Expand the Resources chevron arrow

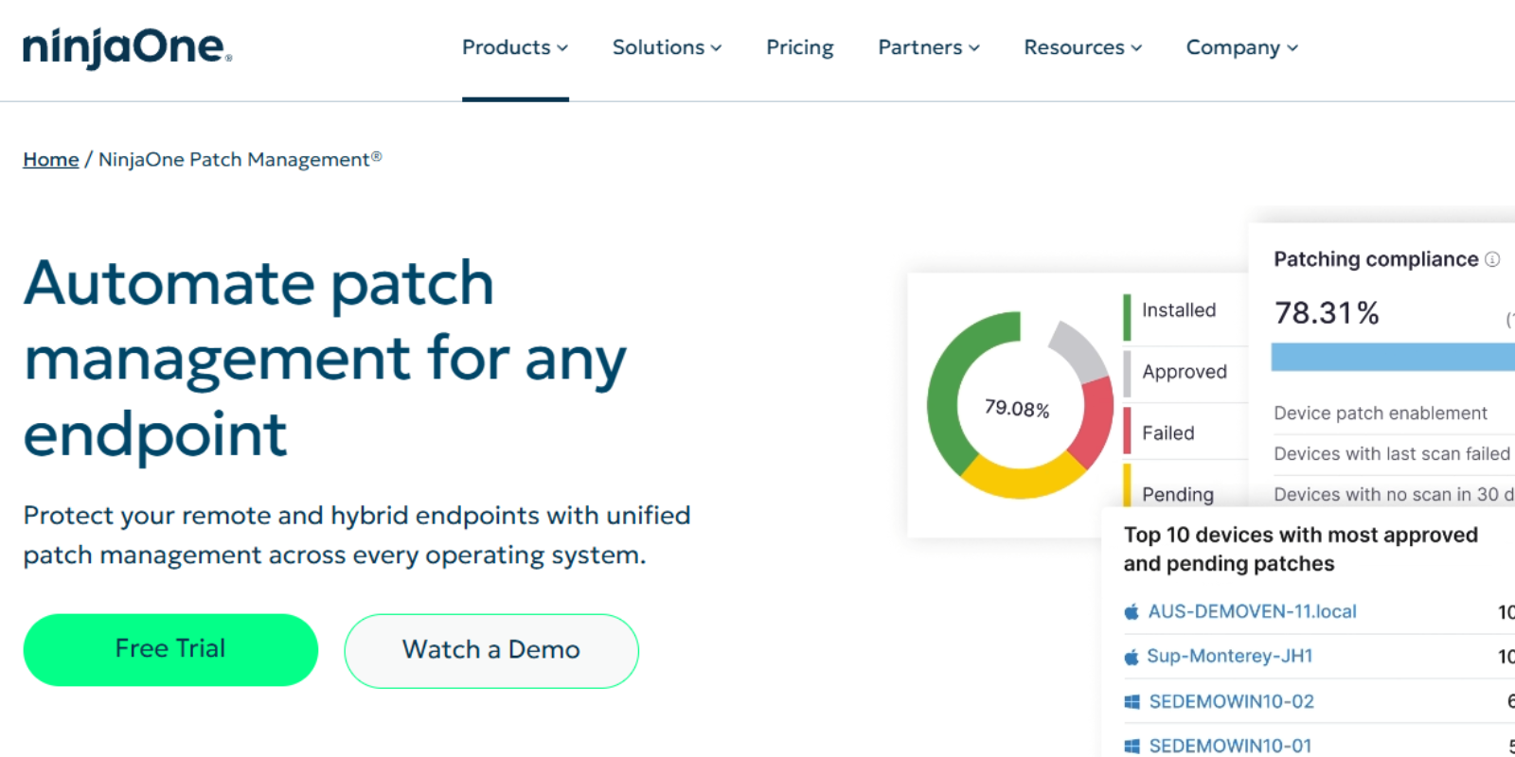pyautogui.click(x=1136, y=48)
